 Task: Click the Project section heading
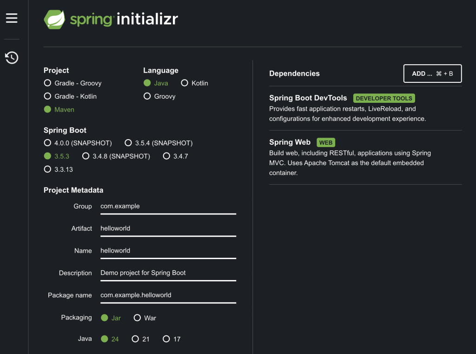tap(56, 71)
